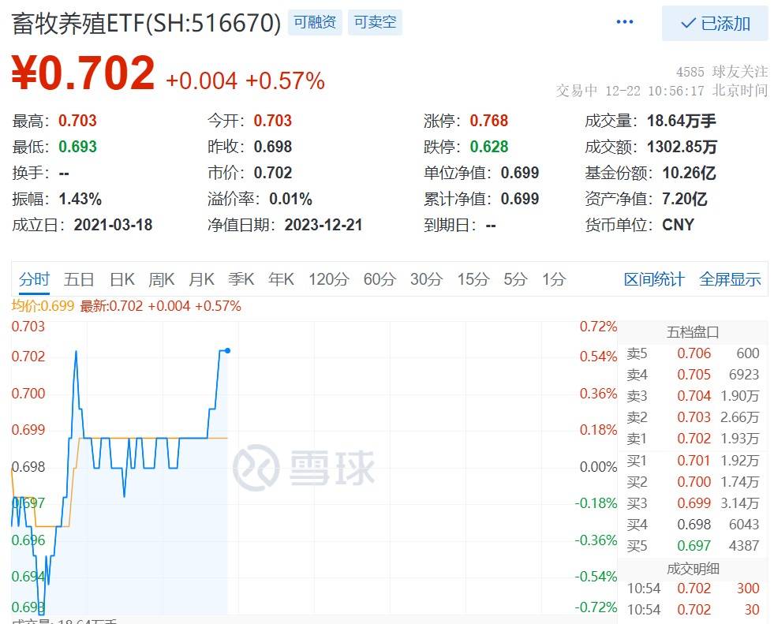Switch to the 1分 interval tab
This screenshot has width=774, height=624.
(x=553, y=279)
